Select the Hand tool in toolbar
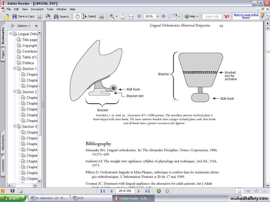Screen dimensions: 270x202 pyautogui.click(x=77, y=17)
